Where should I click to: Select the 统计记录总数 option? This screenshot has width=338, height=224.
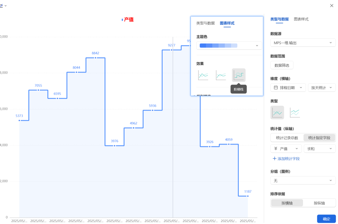point(287,138)
